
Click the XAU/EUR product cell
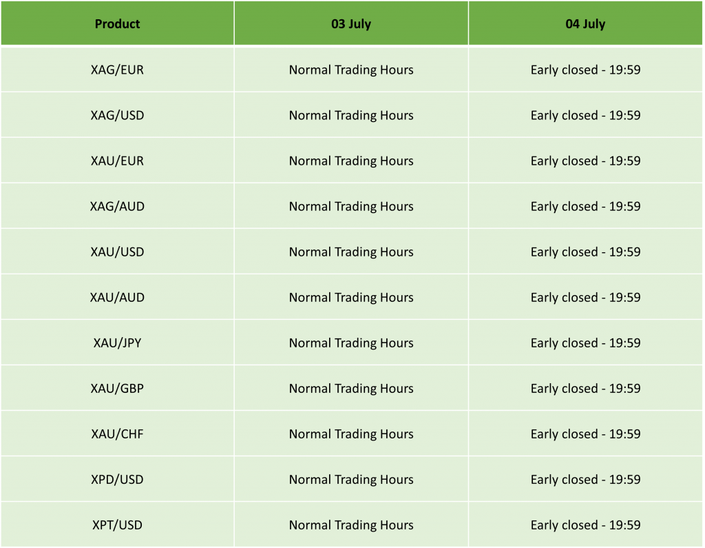(117, 161)
